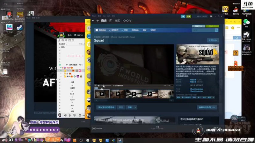Click channel ID 284716 in voice chat
Viewport: 255px width, 143px height.
point(78,35)
